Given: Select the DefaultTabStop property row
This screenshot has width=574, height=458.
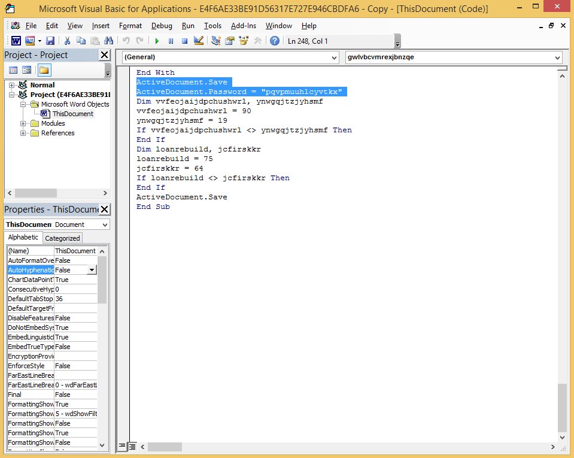Looking at the screenshot, I should (52, 299).
